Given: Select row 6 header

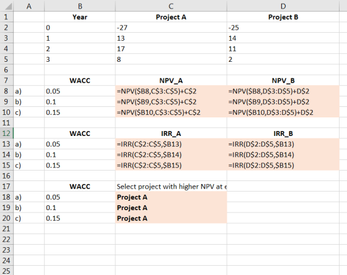Looking at the screenshot, I should (6, 70).
